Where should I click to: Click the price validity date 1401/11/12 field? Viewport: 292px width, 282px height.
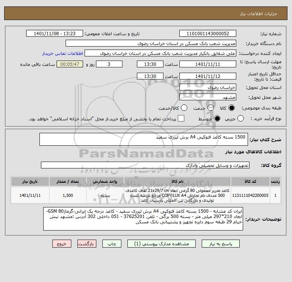coord(208,76)
